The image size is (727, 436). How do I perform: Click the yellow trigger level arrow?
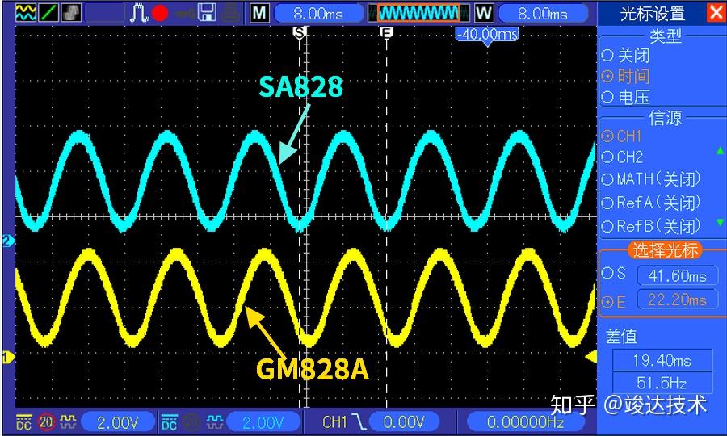tap(590, 357)
